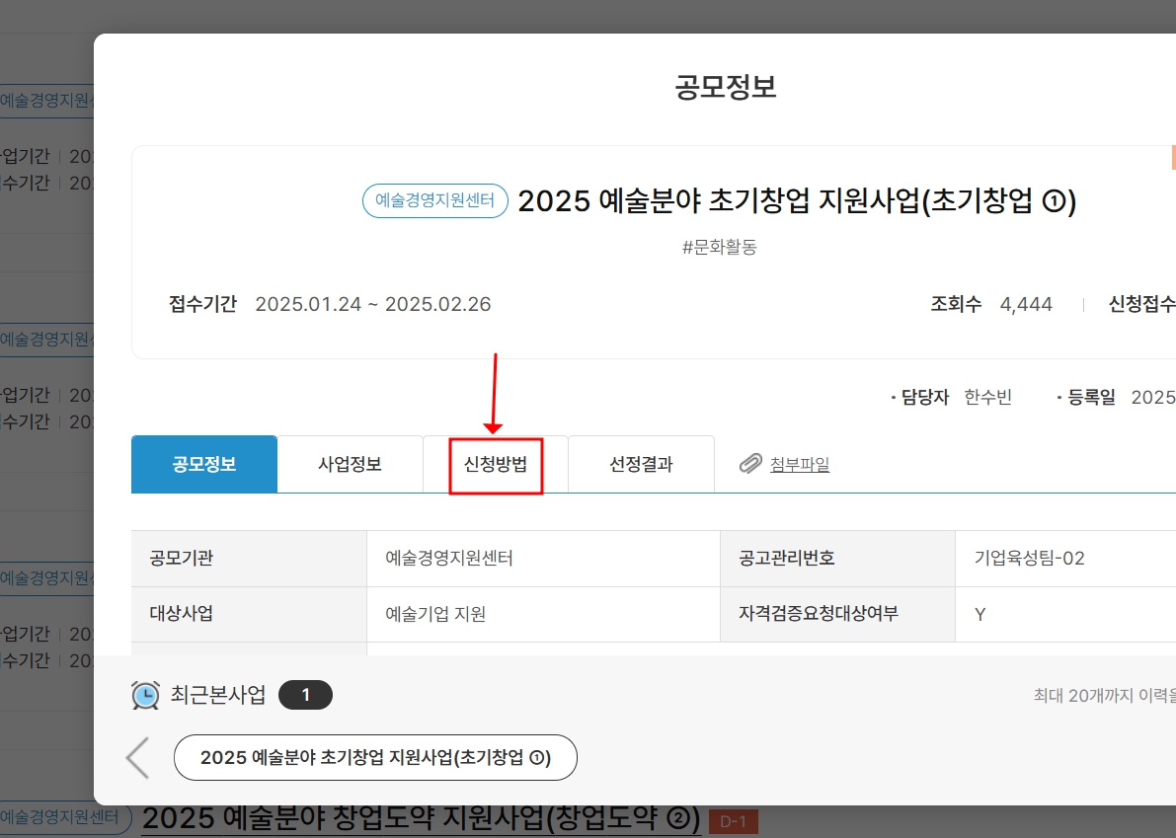
Task: Click the date range 2025.01.24 ~ 2025.02.26
Action: click(x=373, y=304)
